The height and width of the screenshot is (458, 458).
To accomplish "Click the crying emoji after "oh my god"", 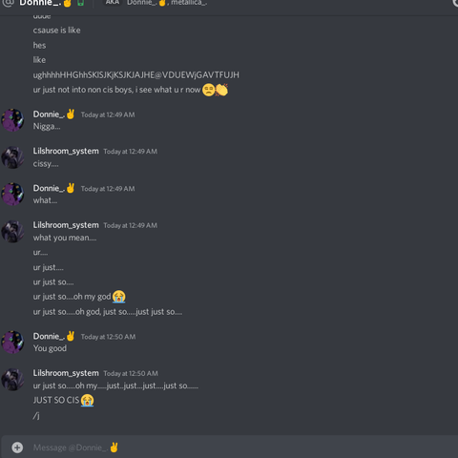I will (x=119, y=297).
